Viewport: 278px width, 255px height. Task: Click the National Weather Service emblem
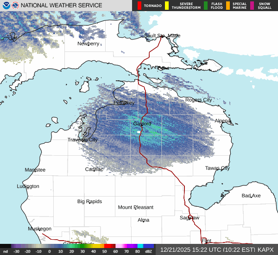pyautogui.click(x=14, y=6)
